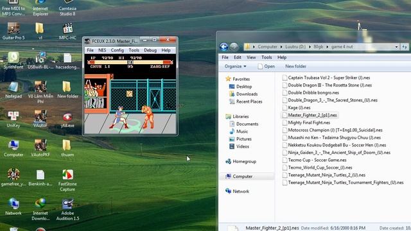
Task: Select Videos library
Action: [239, 147]
